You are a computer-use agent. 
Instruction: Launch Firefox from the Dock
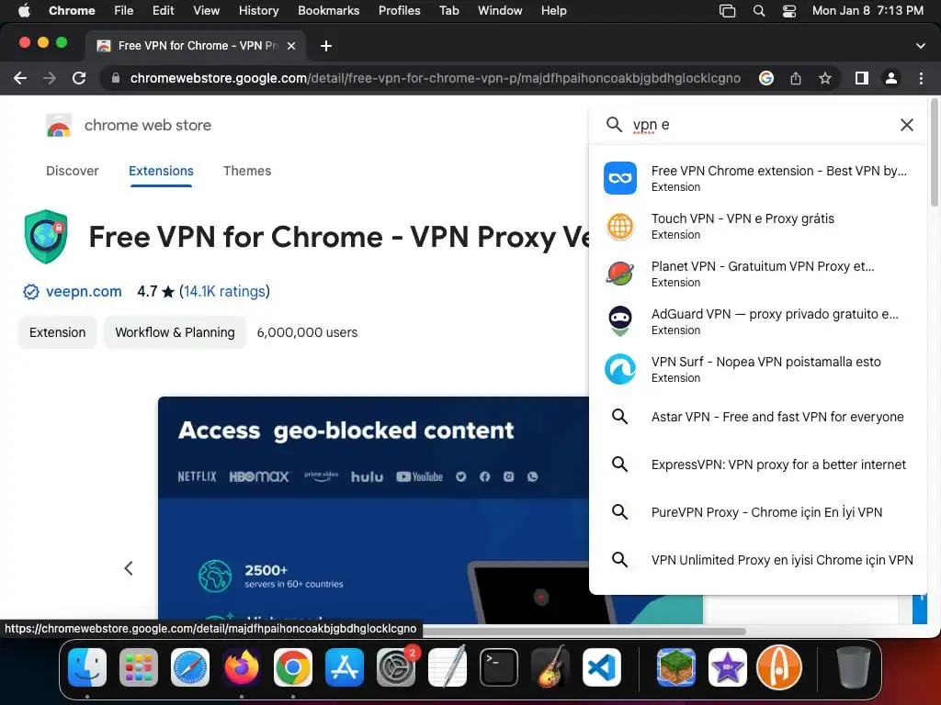click(242, 667)
